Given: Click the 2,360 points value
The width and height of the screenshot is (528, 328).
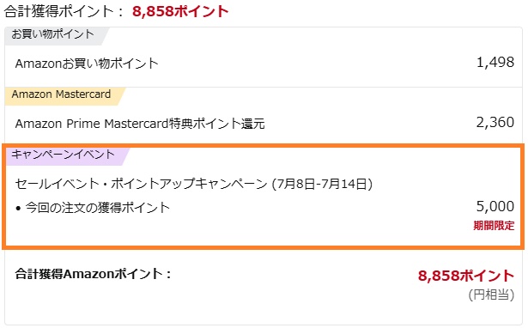Looking at the screenshot, I should pos(495,122).
